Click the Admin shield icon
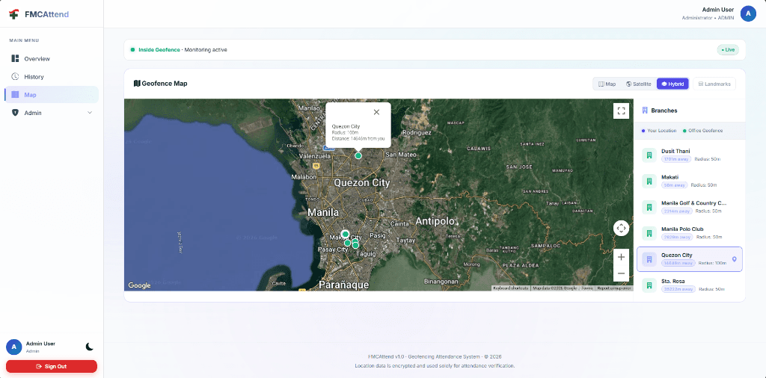The width and height of the screenshot is (766, 378). tap(15, 113)
